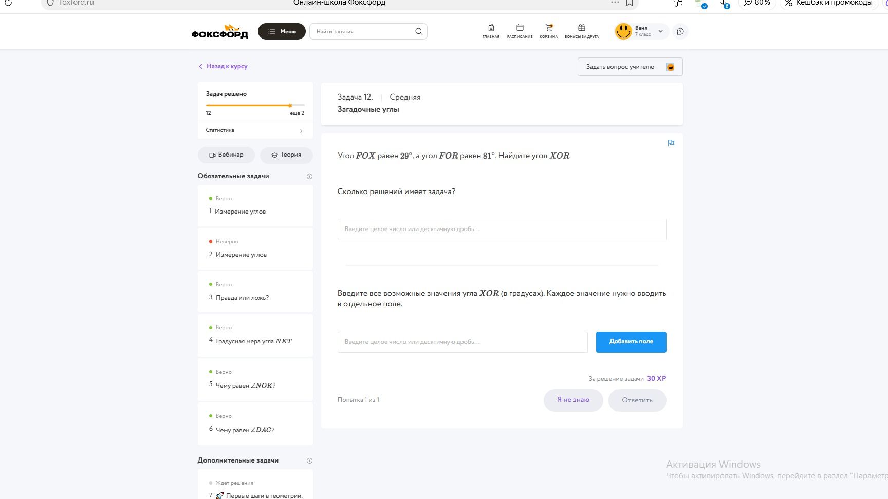The width and height of the screenshot is (888, 499).
Task: Click the browser reload icon
Action: (x=8, y=3)
